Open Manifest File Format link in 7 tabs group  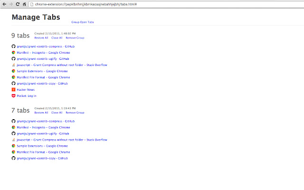click(43, 152)
